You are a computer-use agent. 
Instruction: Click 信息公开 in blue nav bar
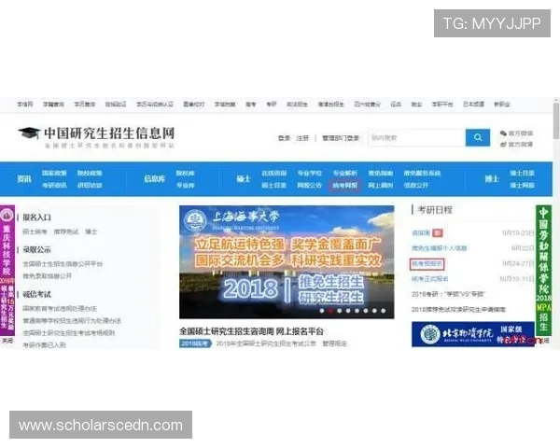pyautogui.click(x=416, y=185)
